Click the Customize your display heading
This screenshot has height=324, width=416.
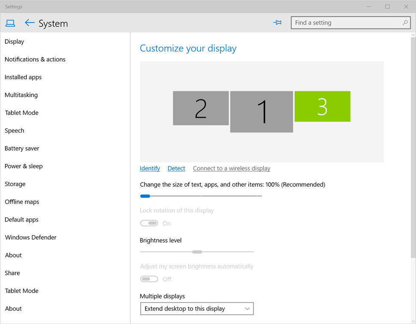(188, 48)
